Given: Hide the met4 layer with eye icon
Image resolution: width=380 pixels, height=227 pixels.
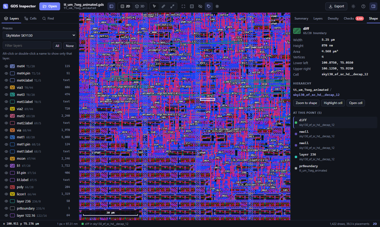Looking at the screenshot, I should coord(6,66).
